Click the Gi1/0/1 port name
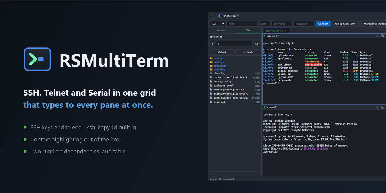Image resolution: width=386 pixels, height=193 pixels. coord(268,55)
